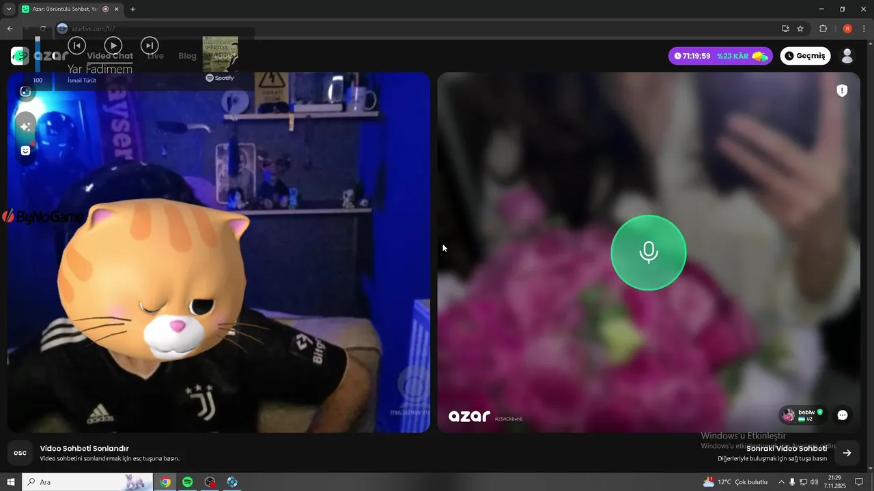Click the next video chat arrow
The width and height of the screenshot is (874, 491).
pos(847,453)
